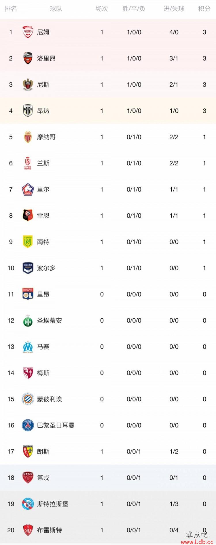Click the FC Nantes yellow crest
This screenshot has height=545, width=216.
[x=28, y=242]
